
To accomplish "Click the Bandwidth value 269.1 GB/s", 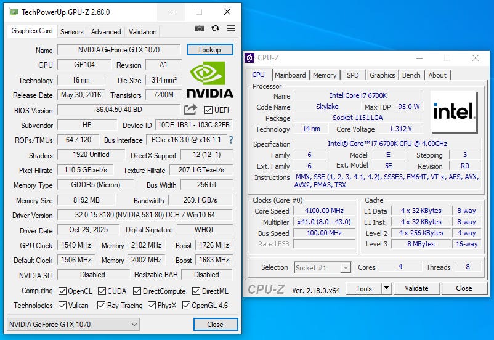I will (x=200, y=200).
